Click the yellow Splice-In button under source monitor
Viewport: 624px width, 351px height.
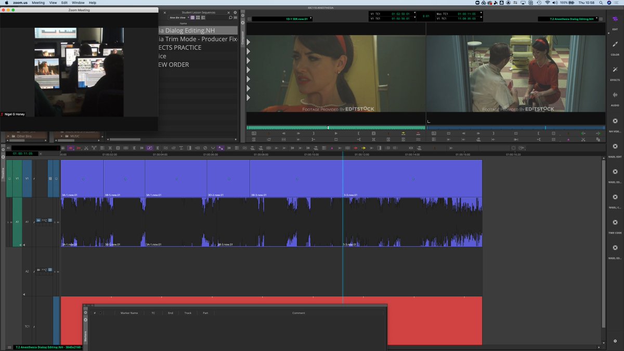403,133
